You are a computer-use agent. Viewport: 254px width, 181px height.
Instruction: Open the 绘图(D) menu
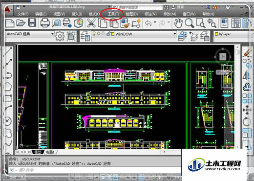(x=132, y=14)
